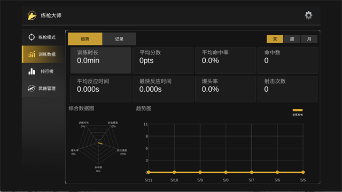Click the 练枪大师 title text

point(51,15)
